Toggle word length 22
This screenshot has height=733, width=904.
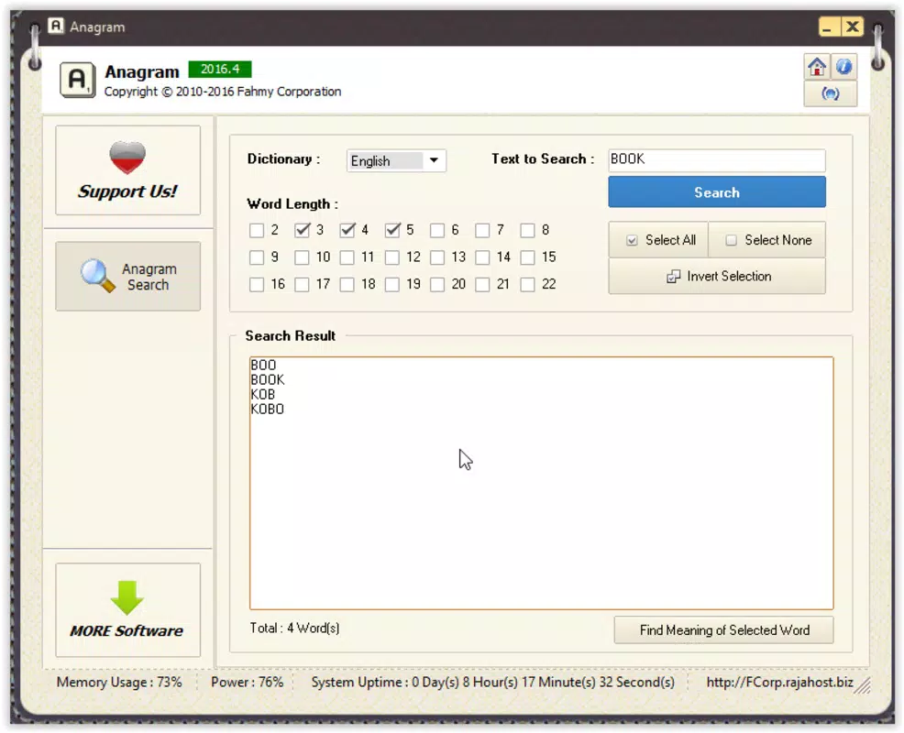(527, 285)
